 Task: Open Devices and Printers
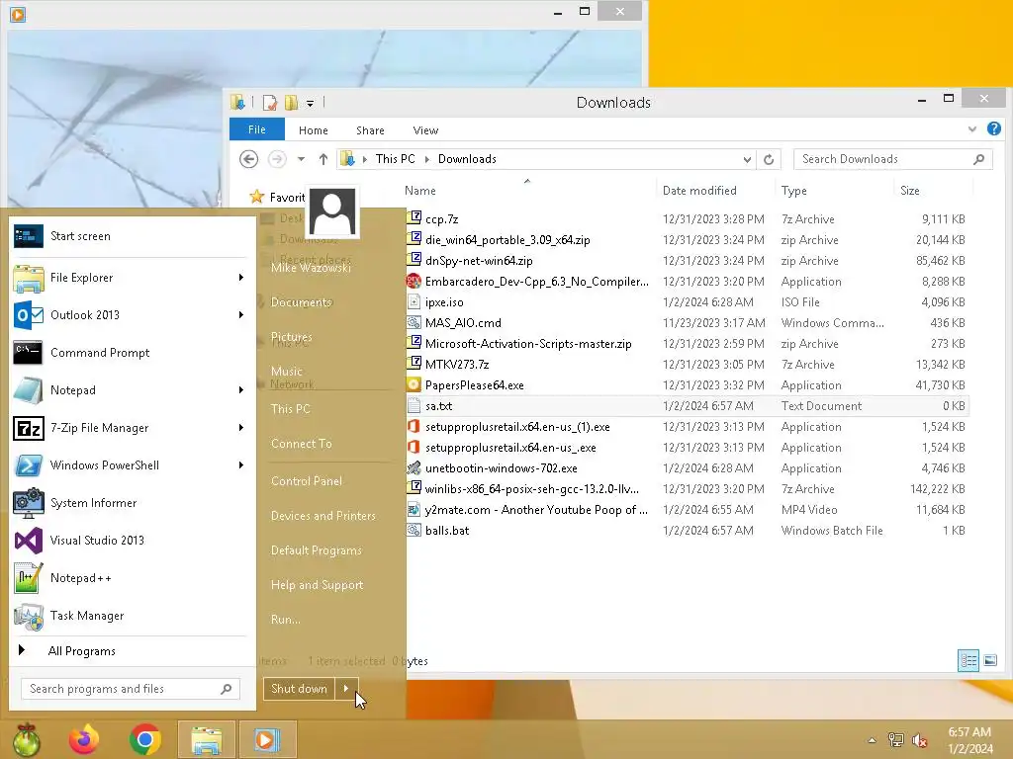(323, 516)
